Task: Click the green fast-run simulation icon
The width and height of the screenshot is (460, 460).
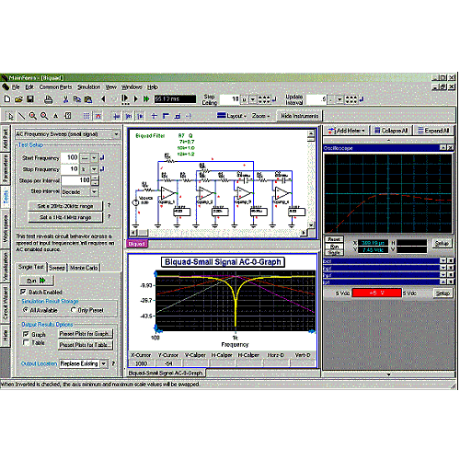Action: click(x=146, y=99)
